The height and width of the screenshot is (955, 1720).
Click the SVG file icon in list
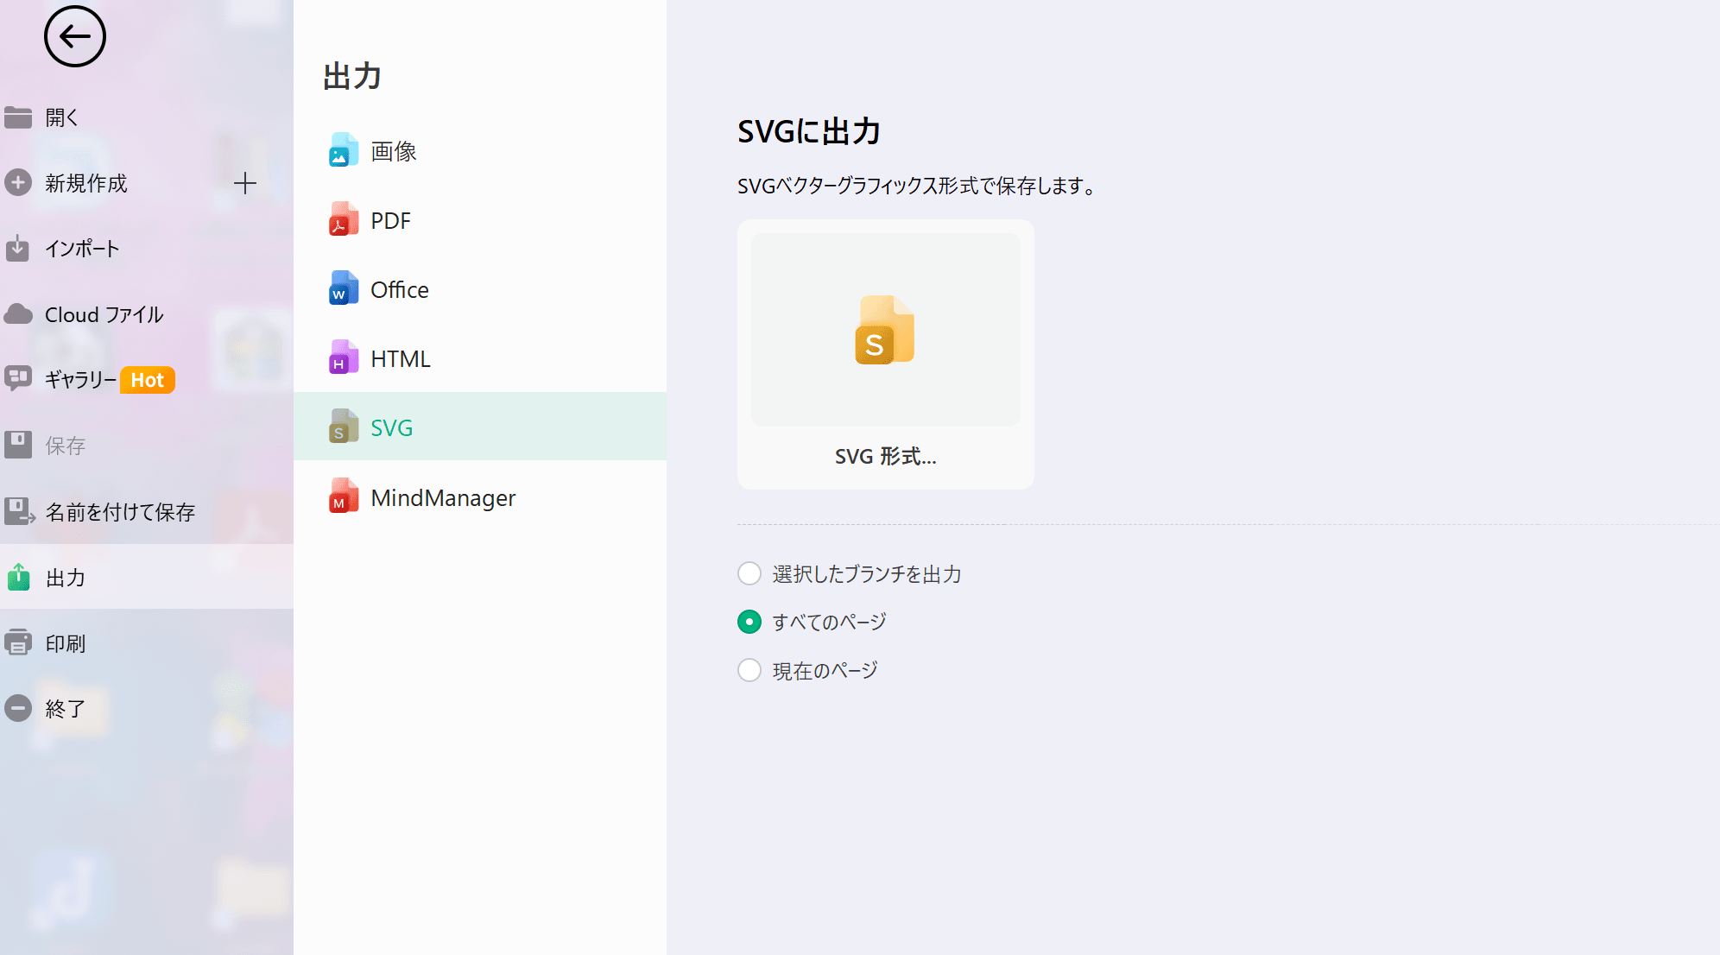click(344, 427)
